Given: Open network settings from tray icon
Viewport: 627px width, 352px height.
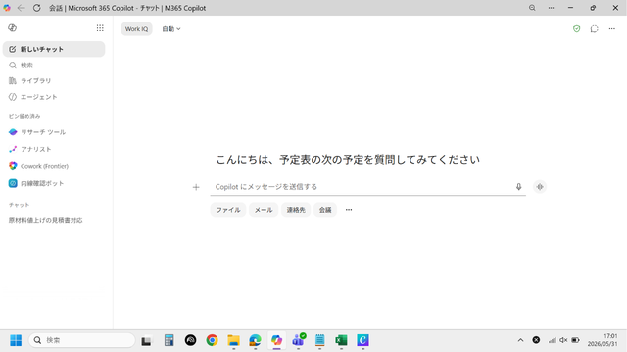Looking at the screenshot, I should pyautogui.click(x=553, y=340).
